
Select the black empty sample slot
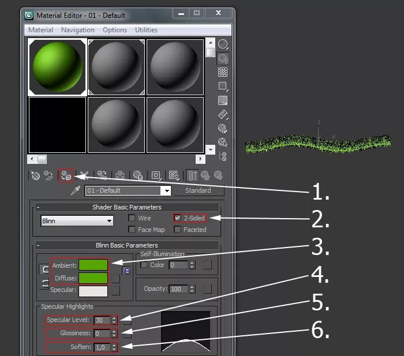click(57, 125)
